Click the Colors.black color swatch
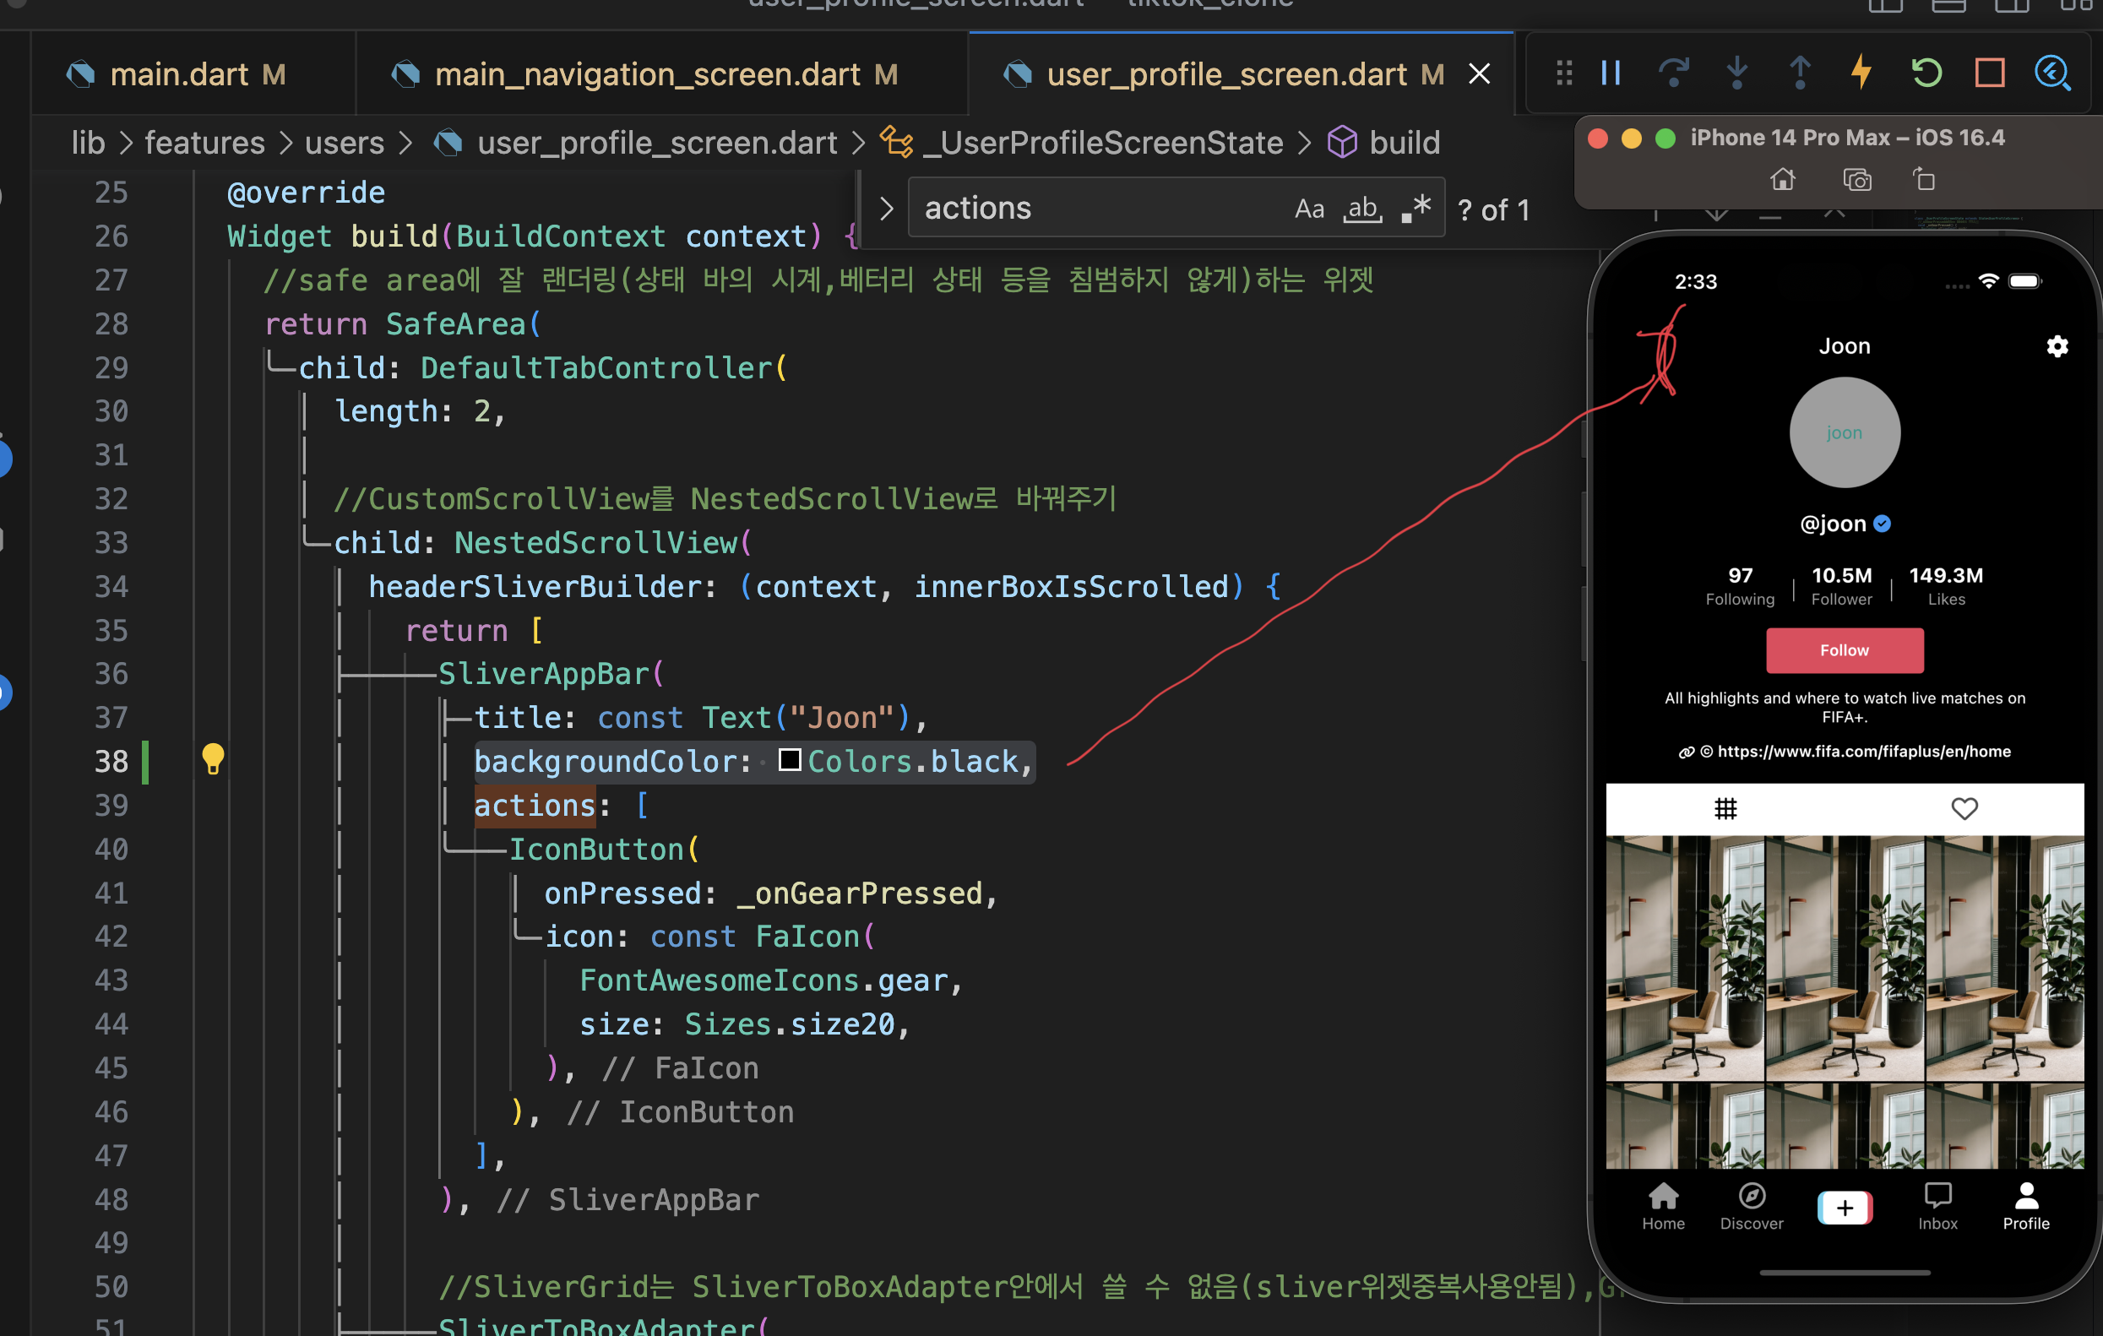This screenshot has height=1336, width=2103. click(790, 760)
